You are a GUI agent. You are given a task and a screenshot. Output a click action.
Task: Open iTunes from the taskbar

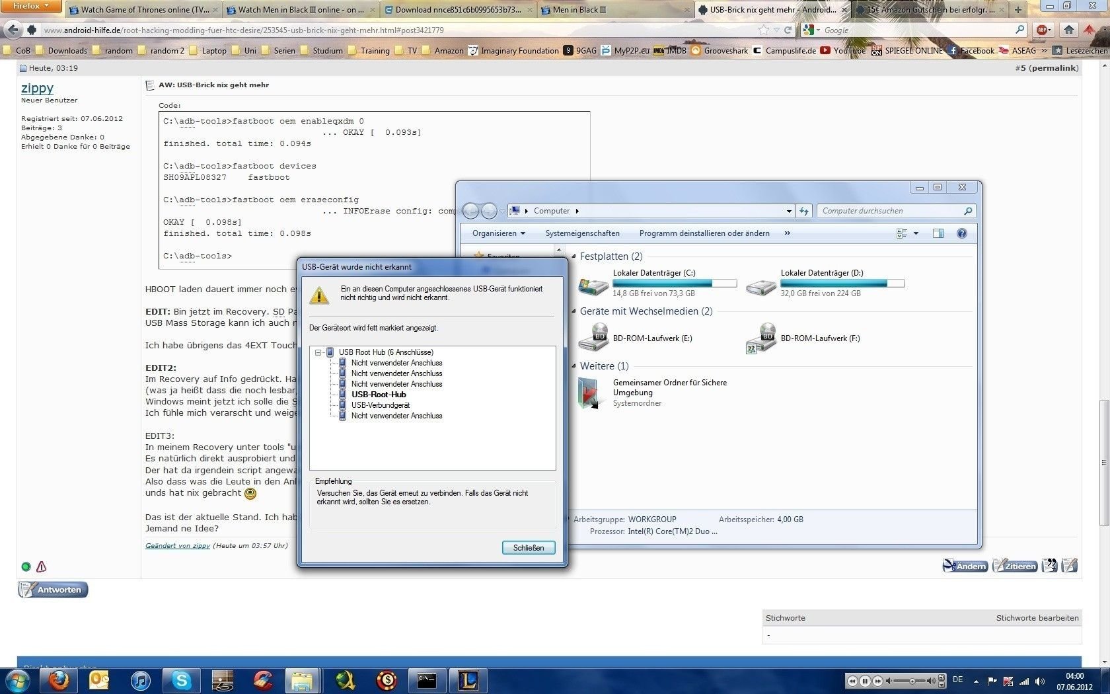pyautogui.click(x=140, y=680)
